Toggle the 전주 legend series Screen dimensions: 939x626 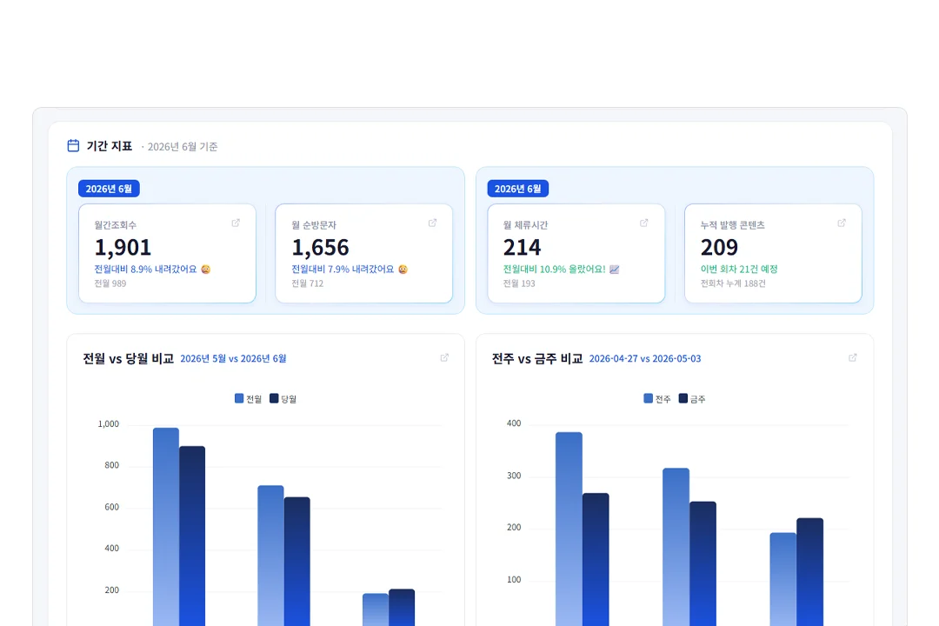(657, 399)
